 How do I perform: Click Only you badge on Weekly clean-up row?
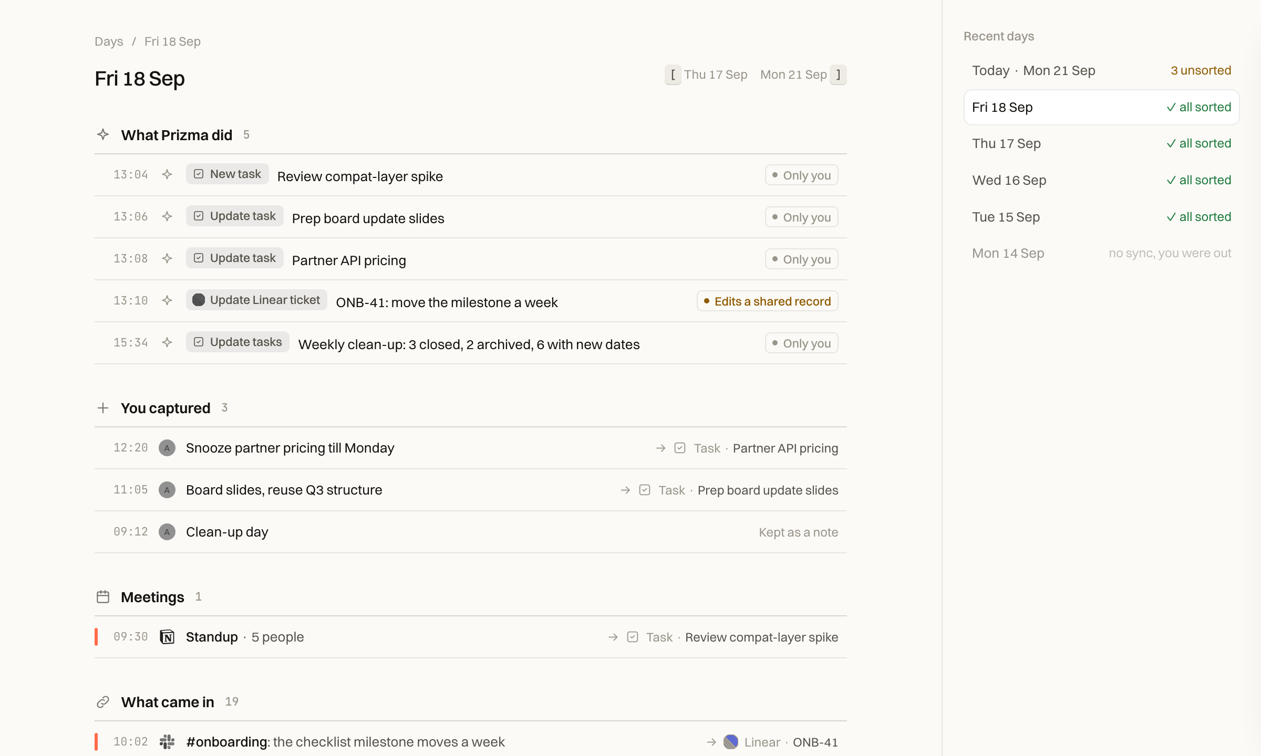tap(802, 343)
